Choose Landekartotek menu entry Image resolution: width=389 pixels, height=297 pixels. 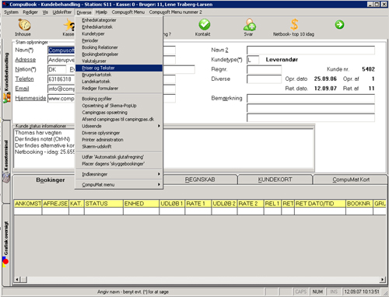119,82
